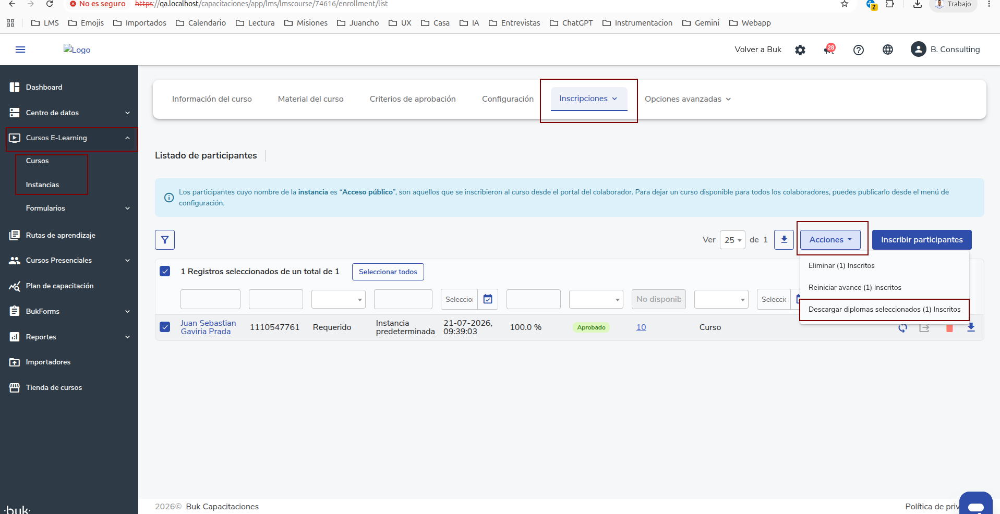Open the browser apps grid icon
Viewport: 1000px width, 514px height.
pos(10,23)
